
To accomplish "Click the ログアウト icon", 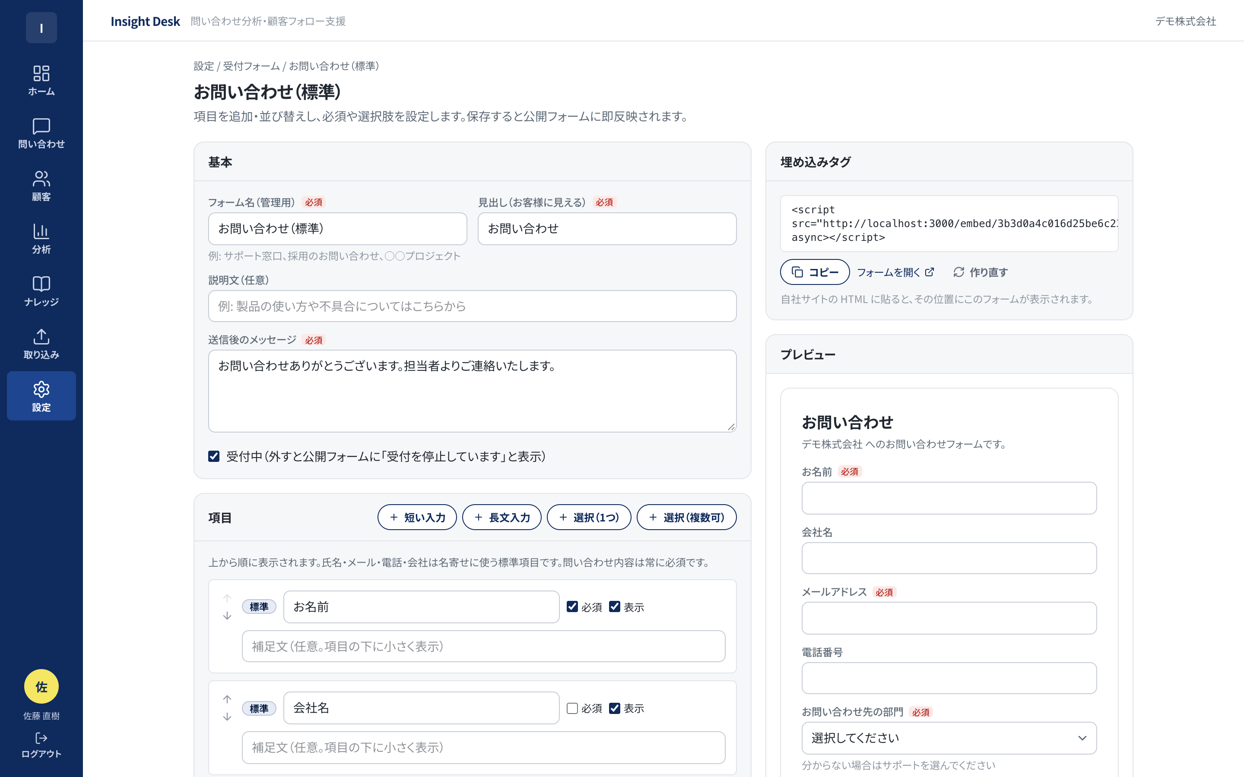I will click(41, 739).
